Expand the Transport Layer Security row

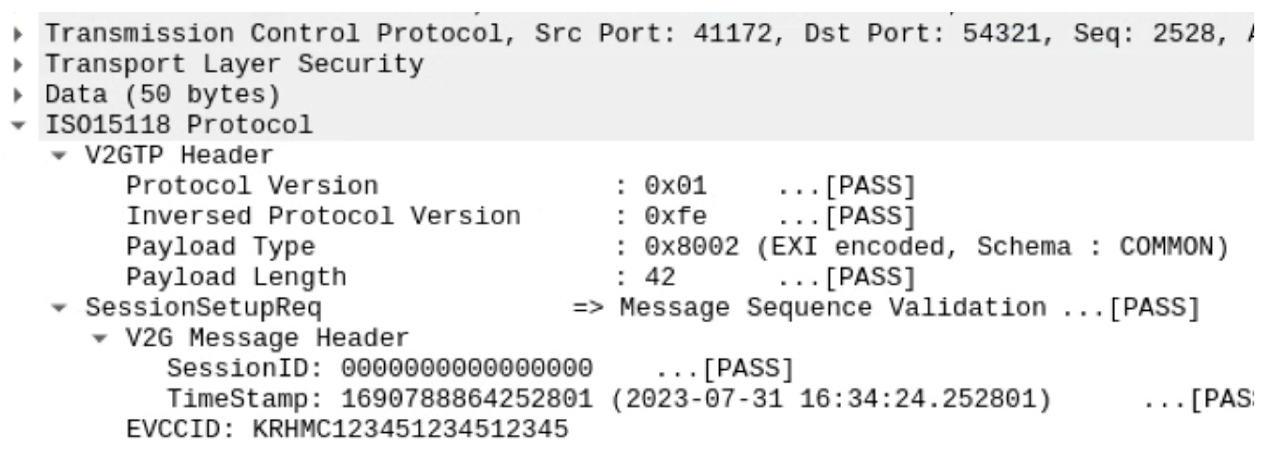click(x=18, y=65)
